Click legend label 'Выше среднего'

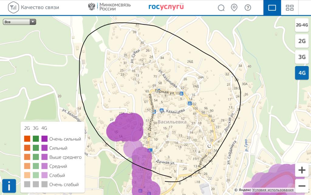tap(66, 157)
